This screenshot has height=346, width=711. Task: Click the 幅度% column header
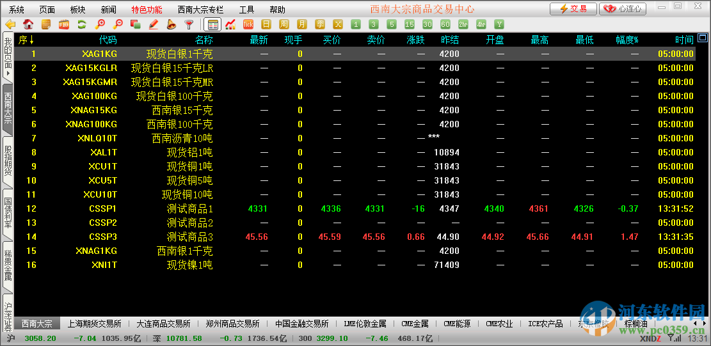pyautogui.click(x=627, y=40)
